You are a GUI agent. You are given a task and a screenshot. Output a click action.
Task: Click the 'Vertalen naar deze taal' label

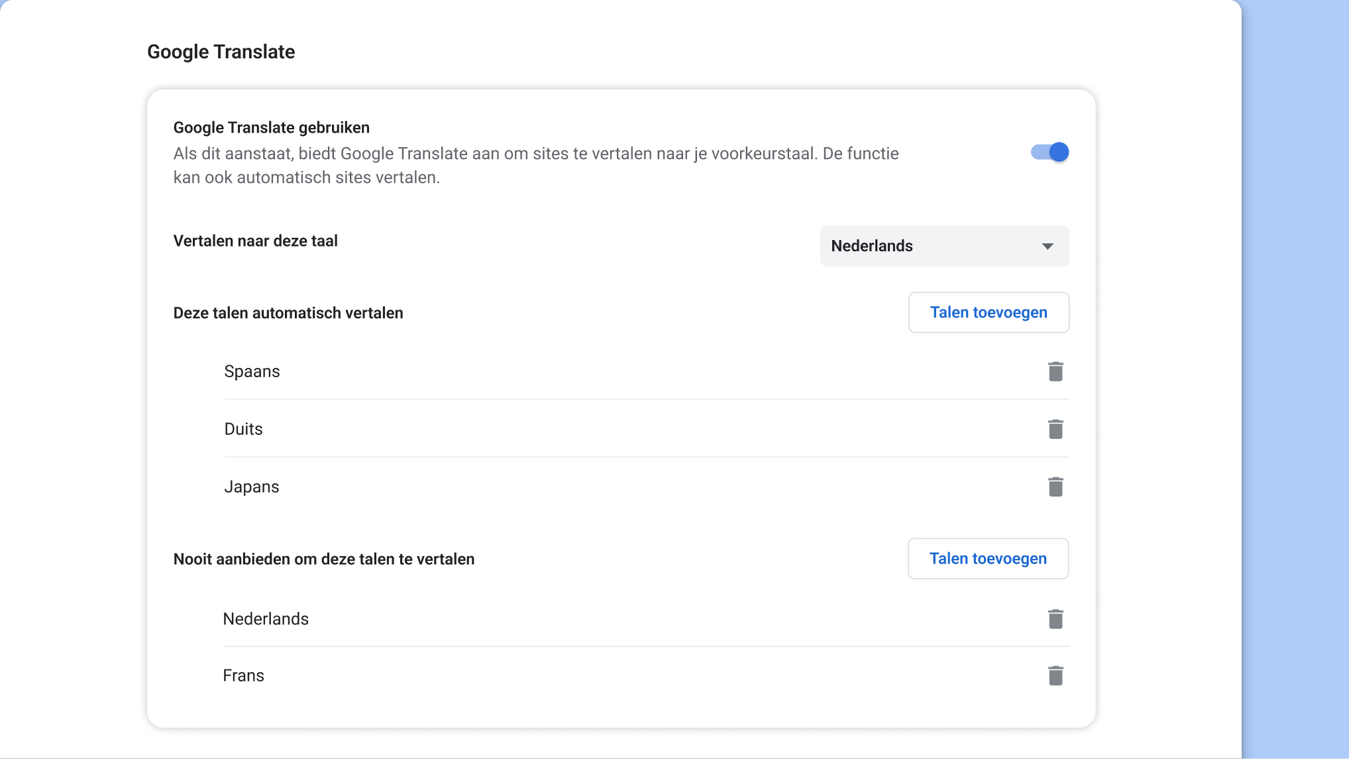[255, 241]
